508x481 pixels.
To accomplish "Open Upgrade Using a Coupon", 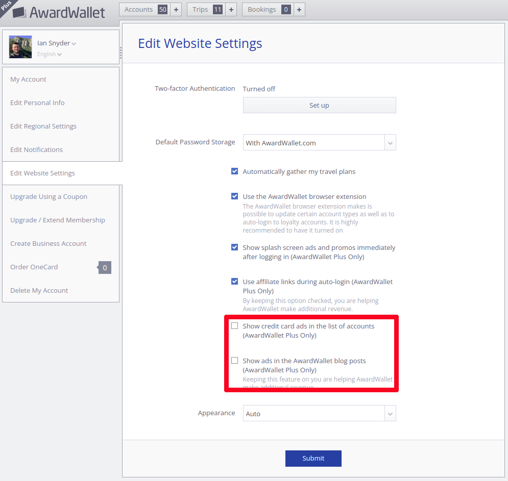I will tap(49, 197).
